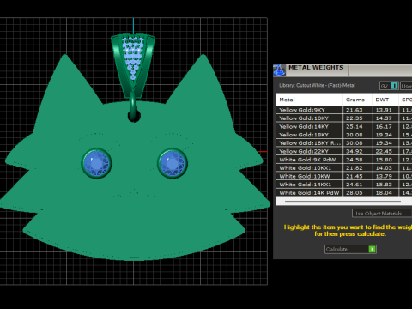412x309 pixels.
Task: Select the White Gold:10KW row
Action: click(344, 176)
